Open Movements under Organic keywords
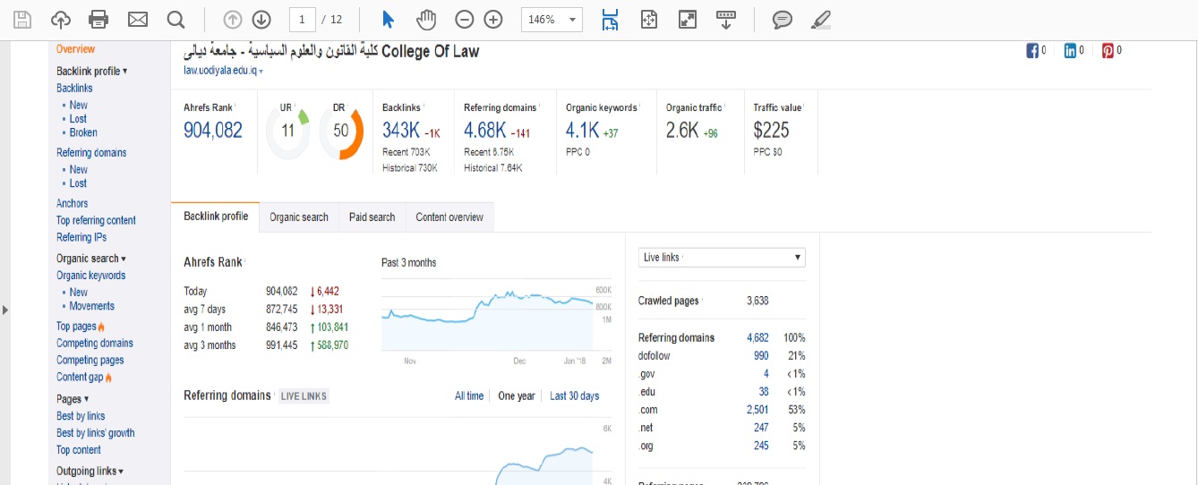 click(x=92, y=306)
